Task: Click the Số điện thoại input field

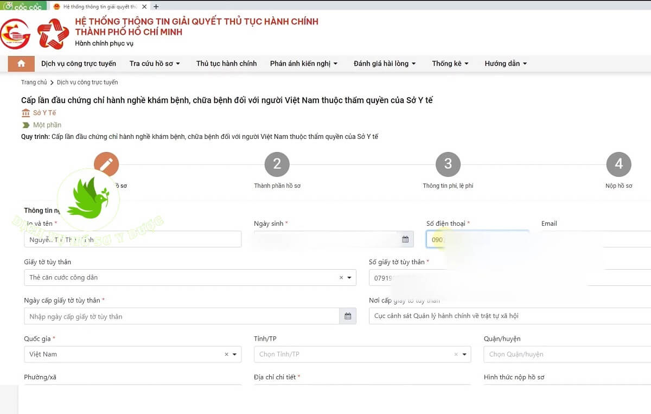Action: coord(477,239)
